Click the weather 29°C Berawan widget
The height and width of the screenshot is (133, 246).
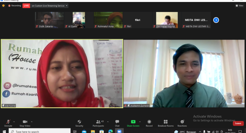[185, 132]
